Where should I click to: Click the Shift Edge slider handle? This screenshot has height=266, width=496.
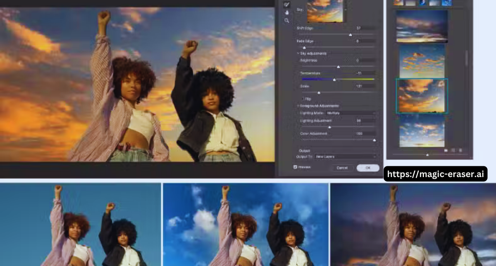(x=350, y=35)
